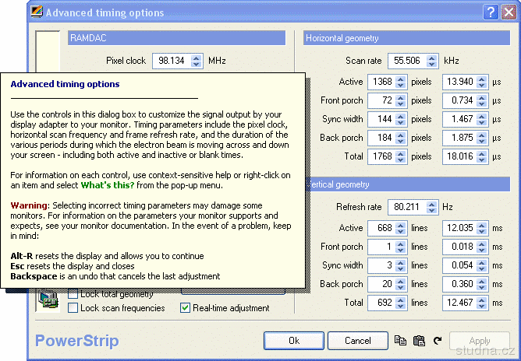Enable the Lock total geometry checkbox
521x361 pixels.
pyautogui.click(x=73, y=294)
